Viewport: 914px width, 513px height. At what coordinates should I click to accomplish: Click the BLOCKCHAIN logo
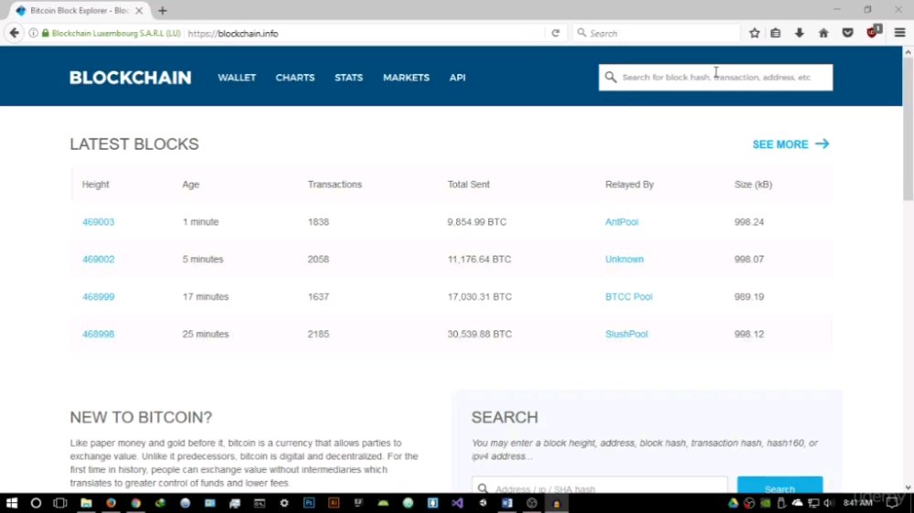(130, 78)
